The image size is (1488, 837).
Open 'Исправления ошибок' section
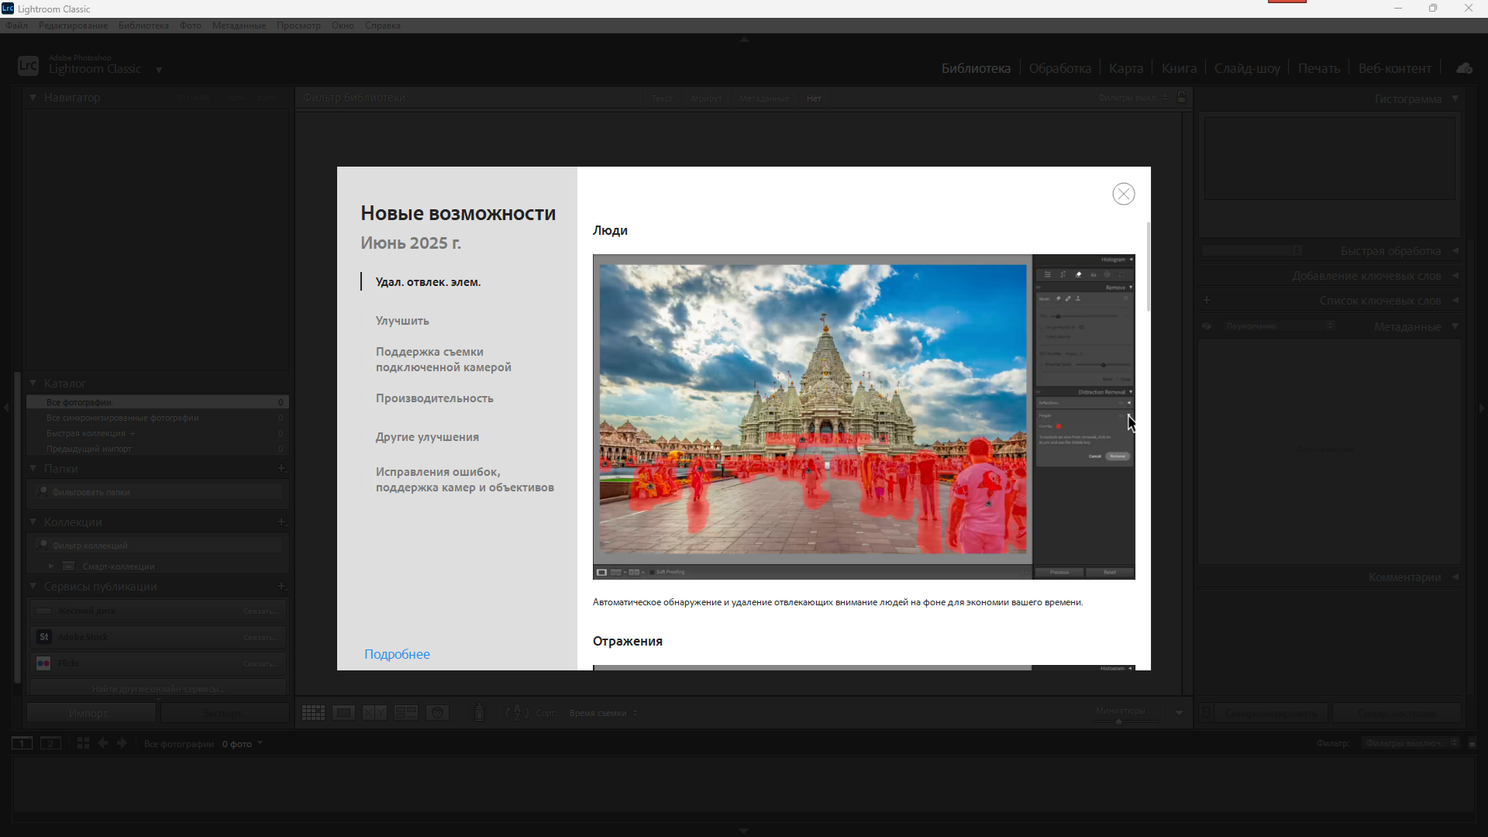tap(465, 480)
